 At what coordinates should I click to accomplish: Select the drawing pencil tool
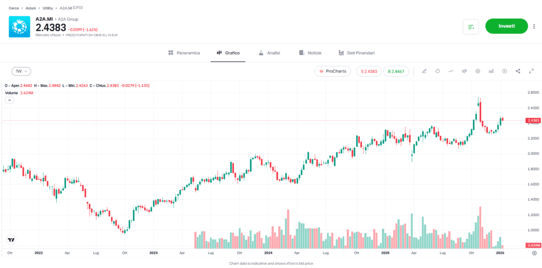click(x=424, y=71)
